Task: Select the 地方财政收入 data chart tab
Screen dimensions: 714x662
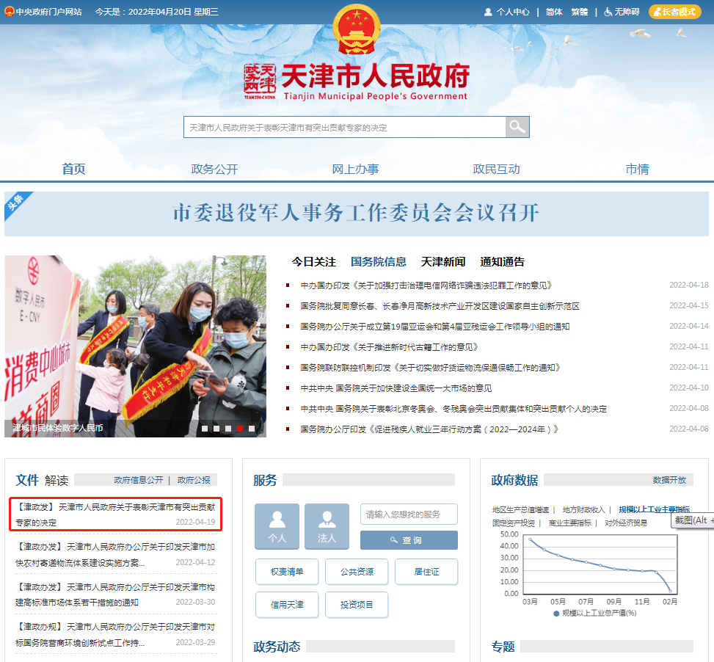Action: (x=583, y=509)
